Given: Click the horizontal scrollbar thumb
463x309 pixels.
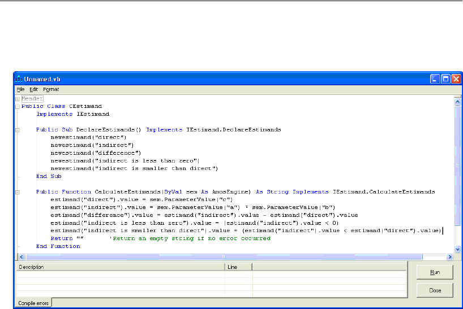Looking at the screenshot, I should [x=224, y=257].
